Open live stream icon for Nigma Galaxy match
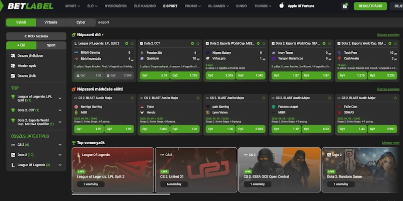Image resolution: width=403 pixels, height=201 pixels. click(x=258, y=44)
